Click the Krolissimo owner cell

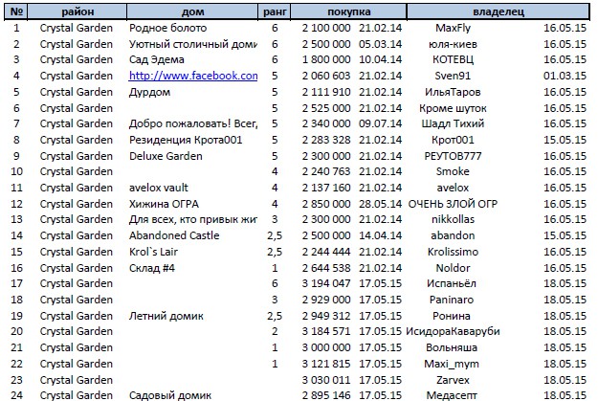453,252
